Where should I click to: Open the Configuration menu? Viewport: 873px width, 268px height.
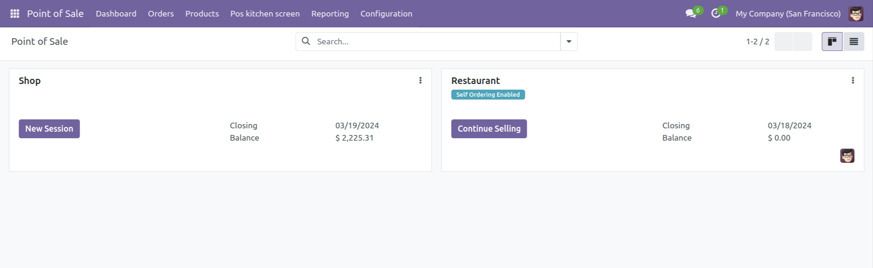point(386,14)
